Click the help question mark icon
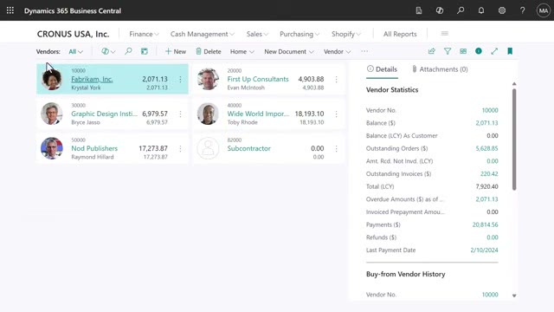This screenshot has width=554, height=312. click(523, 10)
